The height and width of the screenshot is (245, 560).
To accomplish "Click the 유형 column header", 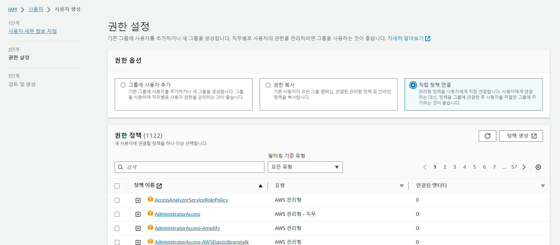I will (x=280, y=185).
